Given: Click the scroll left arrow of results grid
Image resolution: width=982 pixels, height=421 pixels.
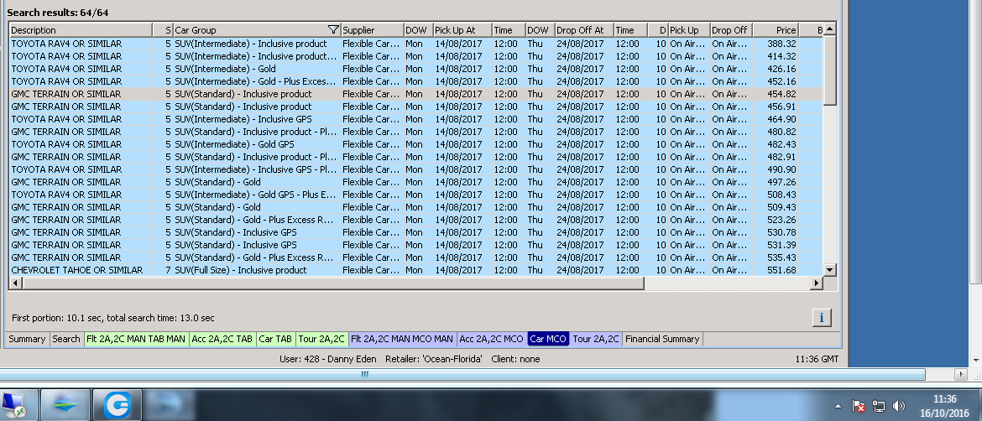Looking at the screenshot, I should (15, 283).
